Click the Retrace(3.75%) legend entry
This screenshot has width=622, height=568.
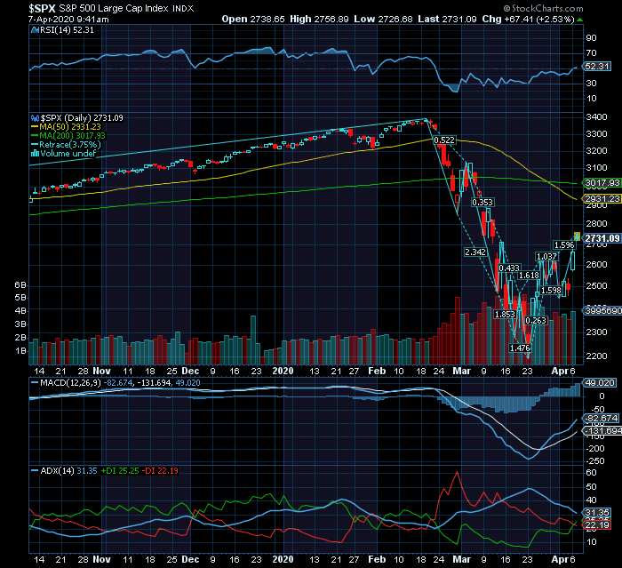point(70,145)
